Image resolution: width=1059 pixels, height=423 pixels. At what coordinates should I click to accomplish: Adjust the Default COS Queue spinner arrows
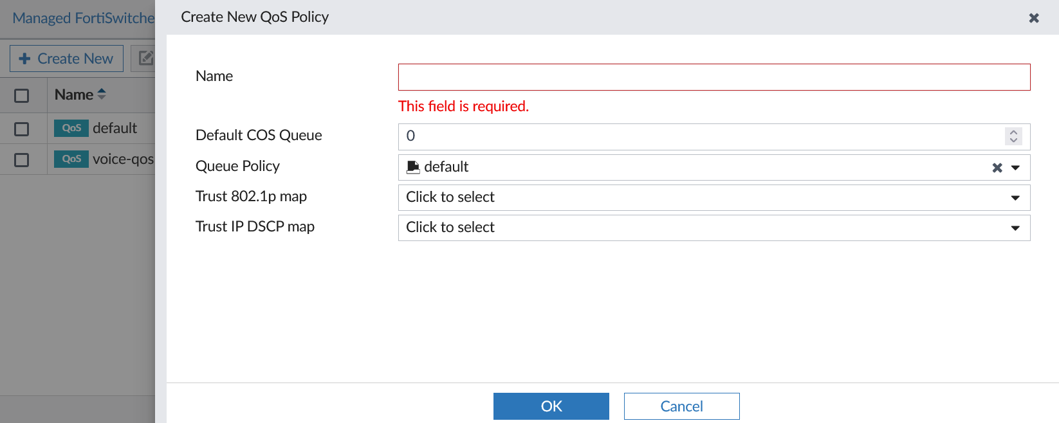[x=1013, y=136]
